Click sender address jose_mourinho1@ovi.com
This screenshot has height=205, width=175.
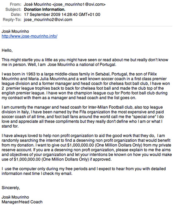pos(79,4)
